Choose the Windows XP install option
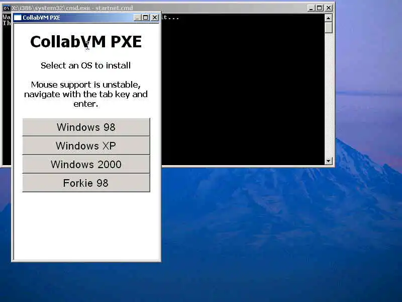 (86, 145)
